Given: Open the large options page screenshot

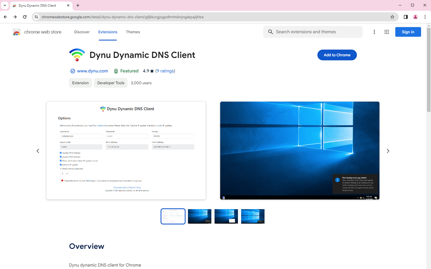Looking at the screenshot, I should (x=126, y=151).
